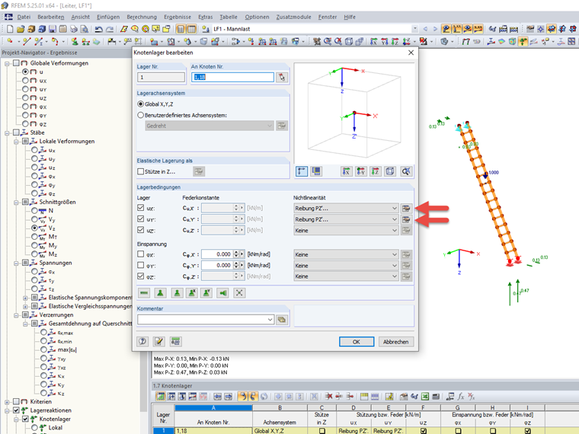Click the Lager Nr. field showing 1
Viewport: 579px width, 434px height.
(x=161, y=77)
